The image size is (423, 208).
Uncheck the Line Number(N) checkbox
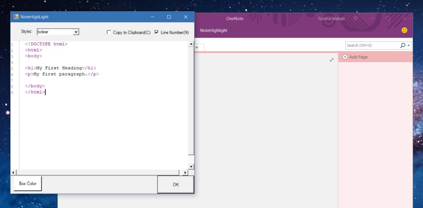point(157,32)
